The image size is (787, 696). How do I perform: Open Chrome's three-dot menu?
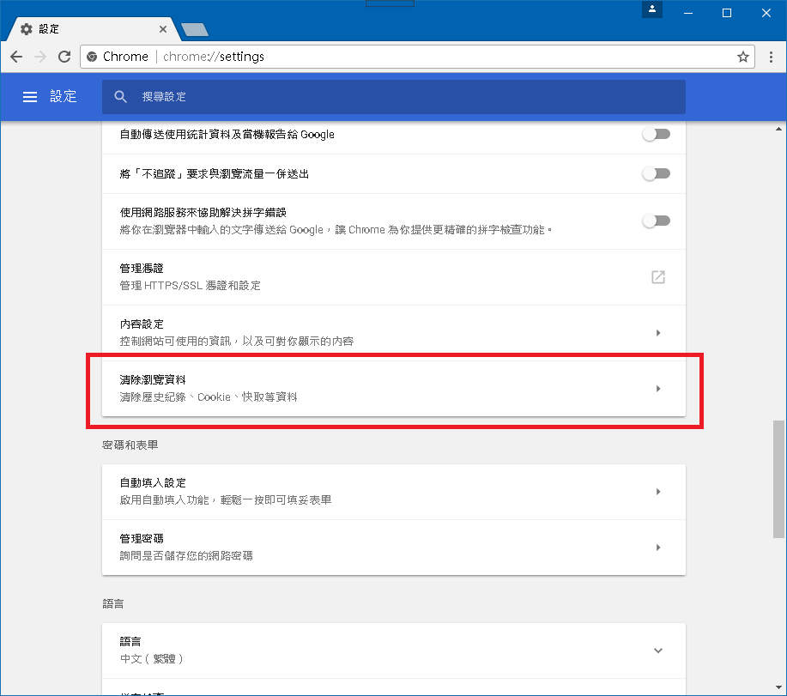pos(771,57)
